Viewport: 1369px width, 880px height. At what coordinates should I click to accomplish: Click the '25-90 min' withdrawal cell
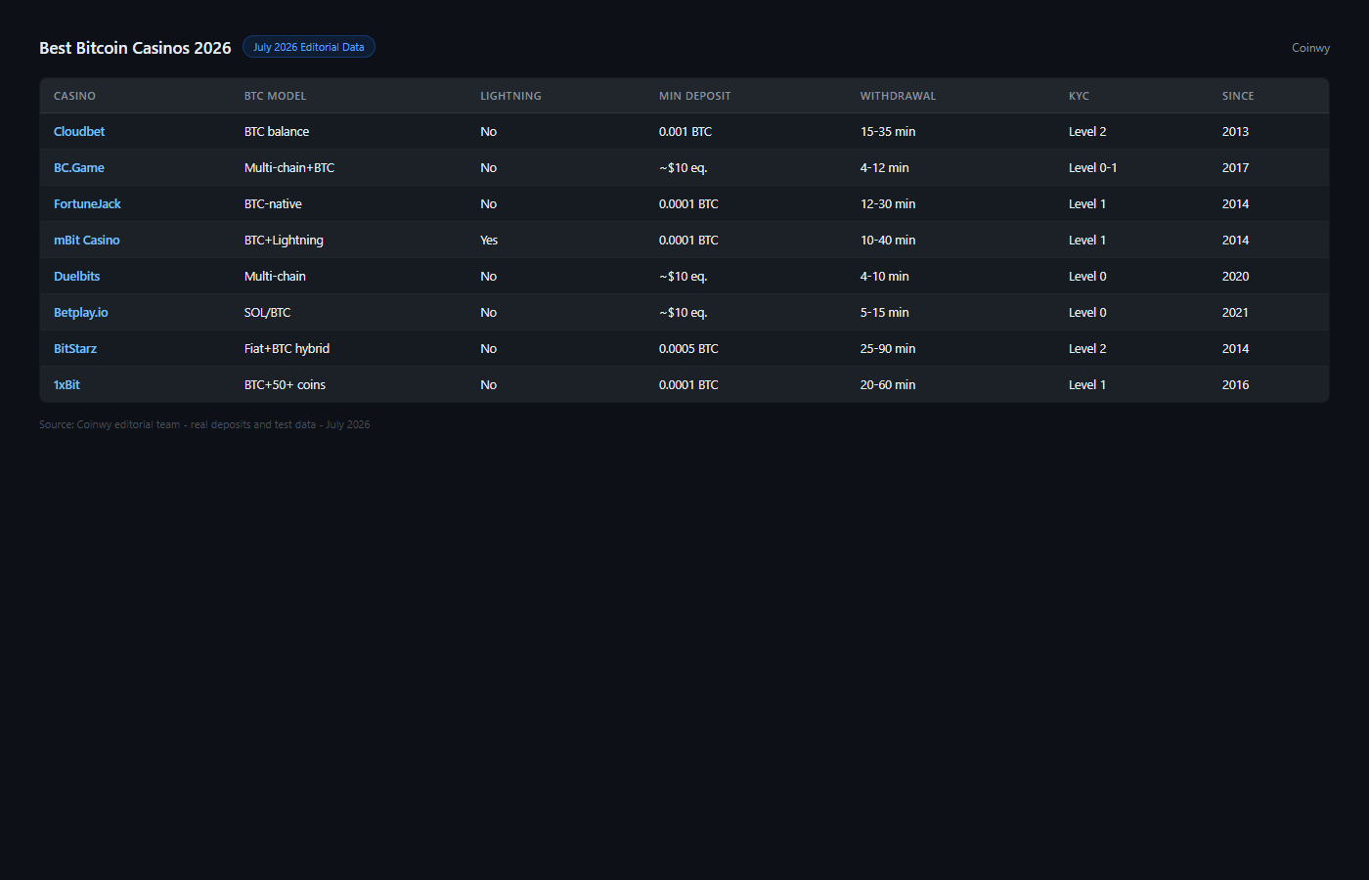pos(888,348)
